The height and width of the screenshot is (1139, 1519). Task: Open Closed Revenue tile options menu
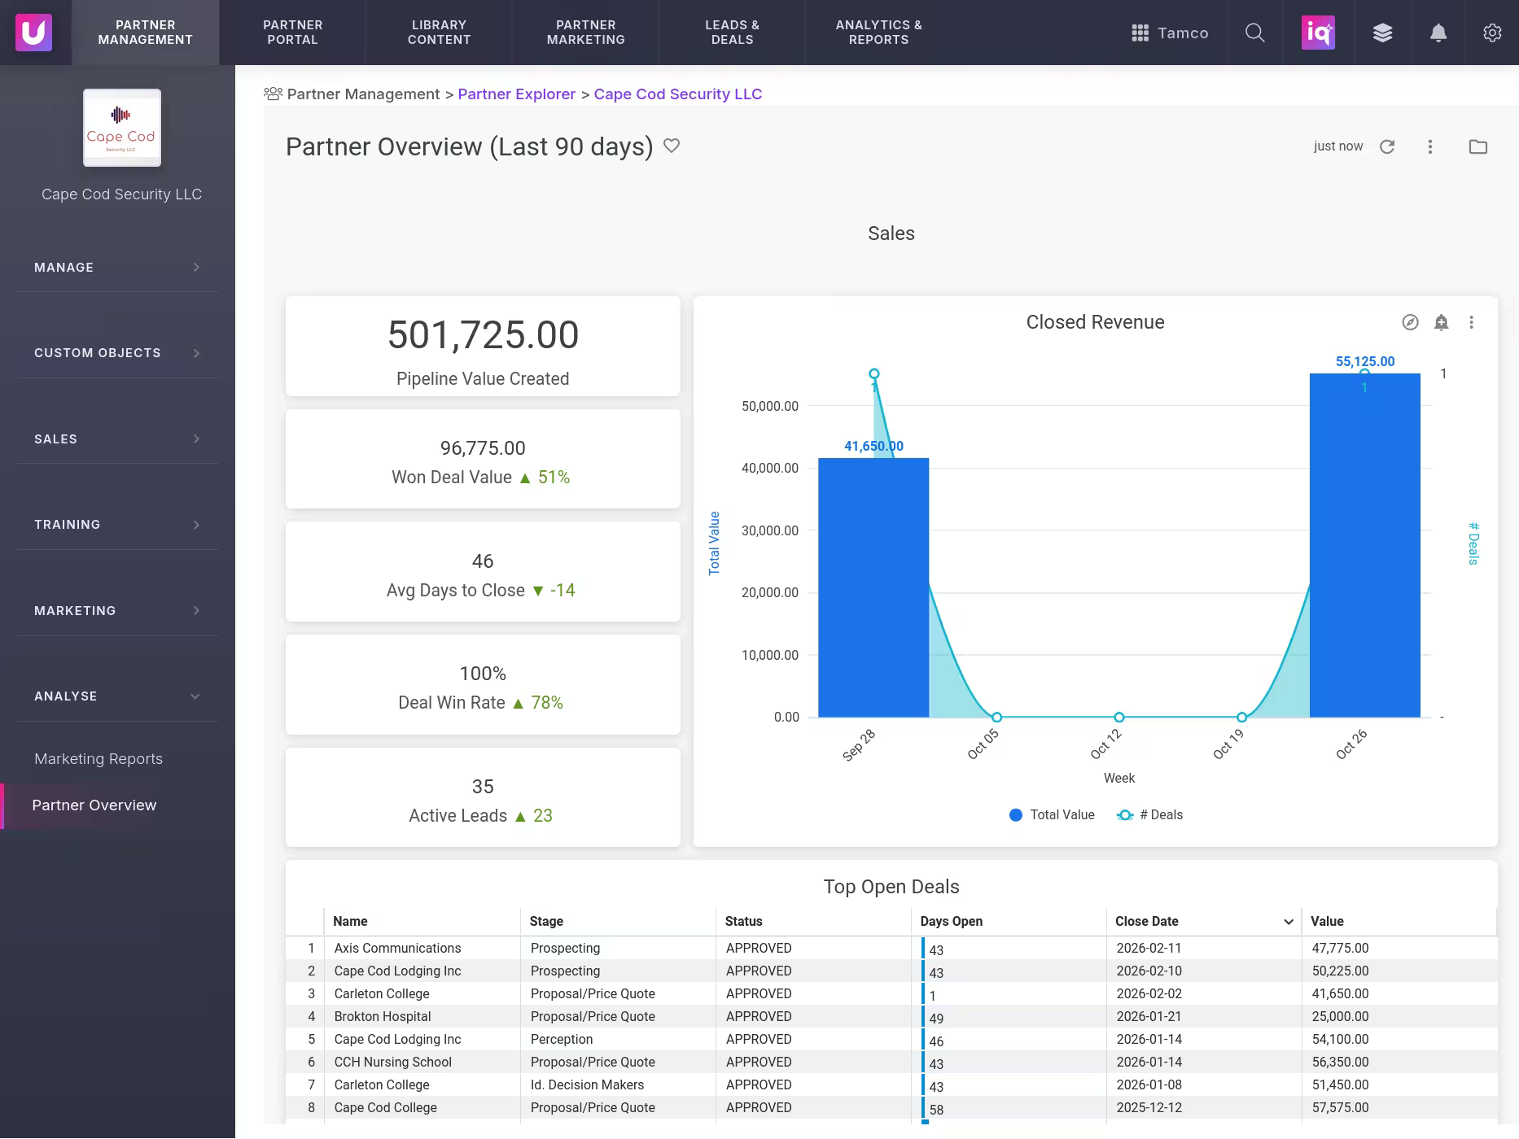(x=1471, y=322)
